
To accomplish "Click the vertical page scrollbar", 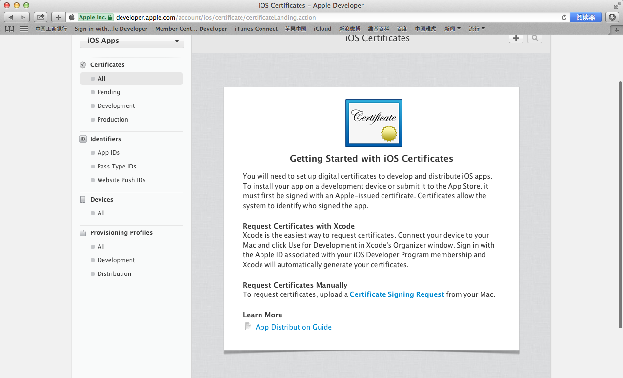I will click(620, 205).
